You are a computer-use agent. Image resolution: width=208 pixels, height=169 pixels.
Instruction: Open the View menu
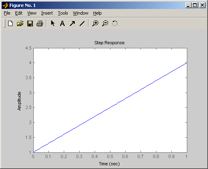coord(32,13)
